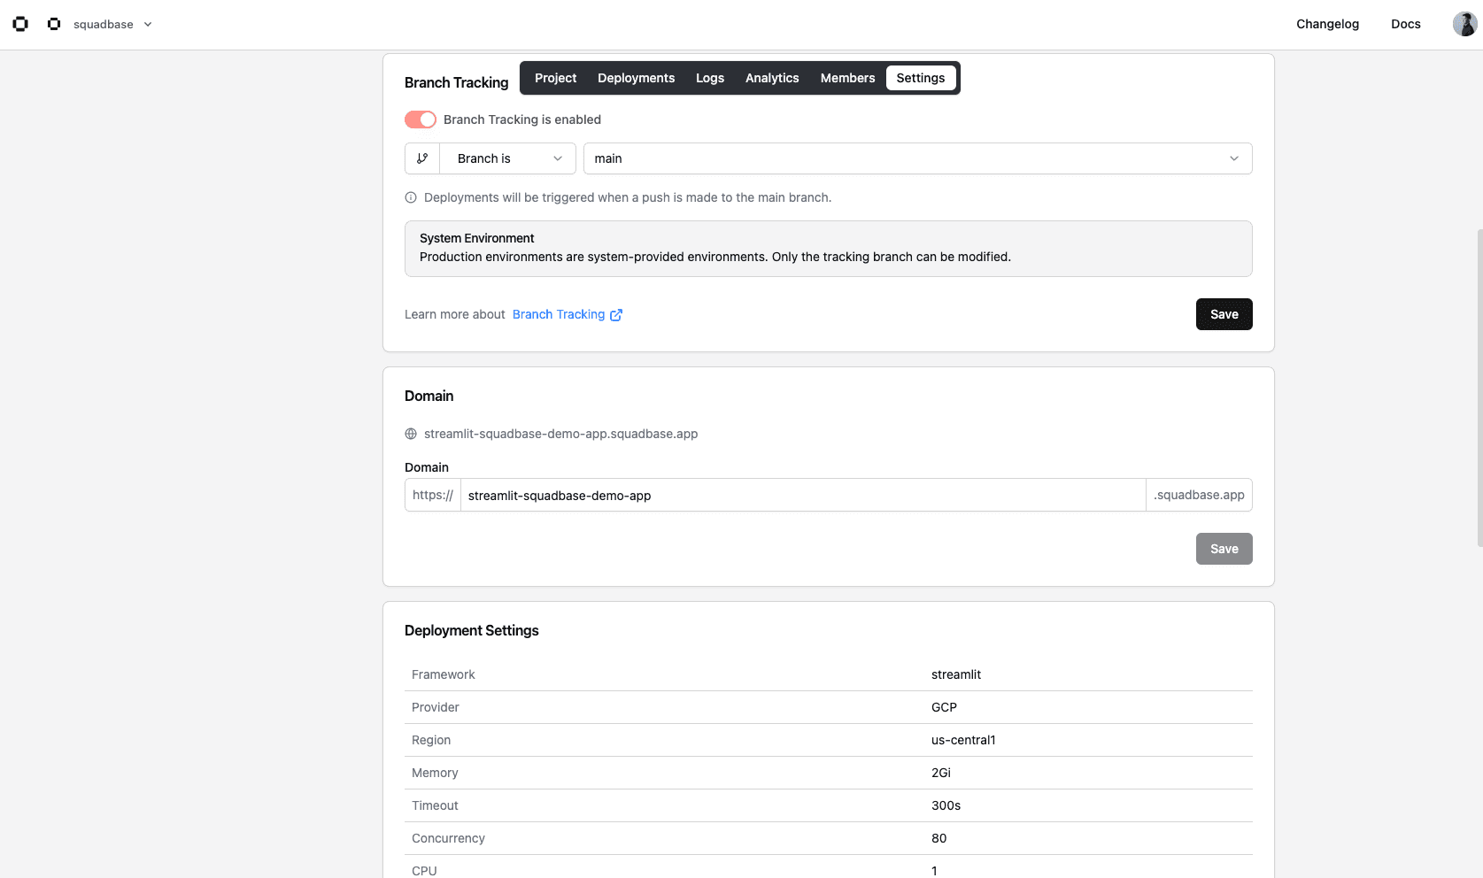Click the Squadbase logo in the top bar
This screenshot has width=1483, height=878.
[19, 24]
